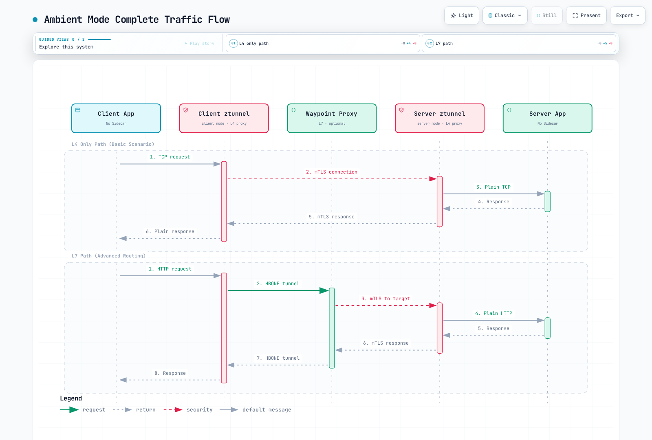Open the Export dropdown menu
This screenshot has height=440, width=652.
pos(628,15)
